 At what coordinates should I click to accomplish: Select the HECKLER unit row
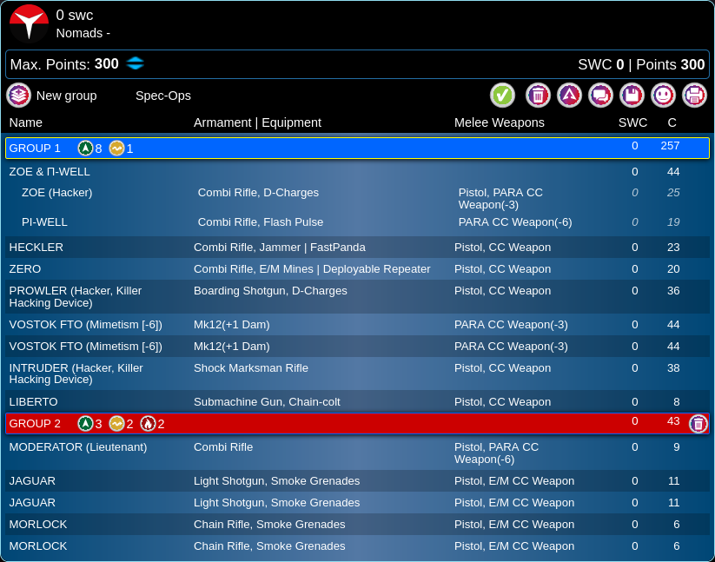[358, 247]
